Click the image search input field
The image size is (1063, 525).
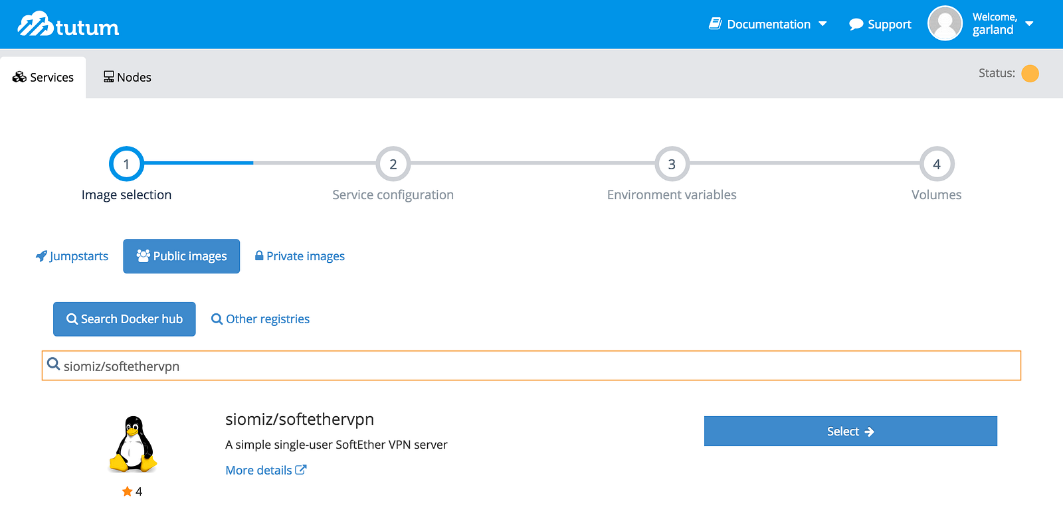531,366
